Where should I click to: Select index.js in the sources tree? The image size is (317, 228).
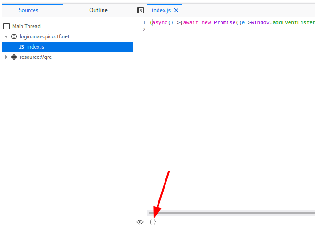pyautogui.click(x=36, y=47)
